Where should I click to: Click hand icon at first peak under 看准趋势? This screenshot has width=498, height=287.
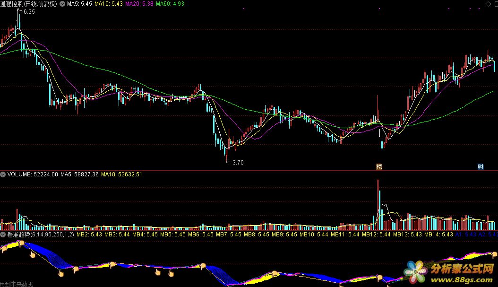click(21, 244)
